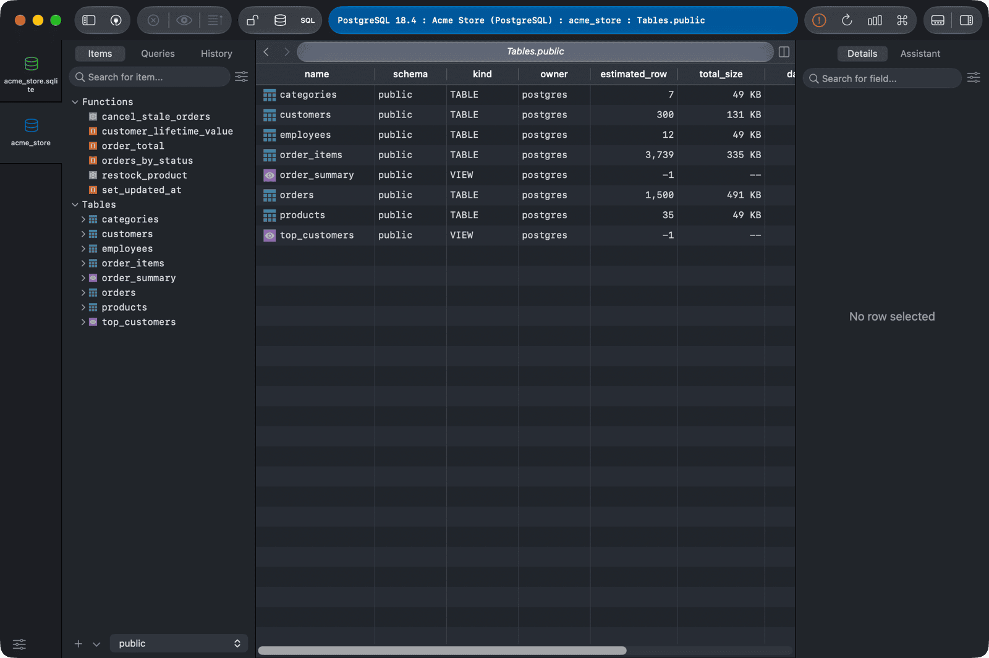Click the horizontal scrollbar thumb
989x658 pixels.
tap(443, 650)
